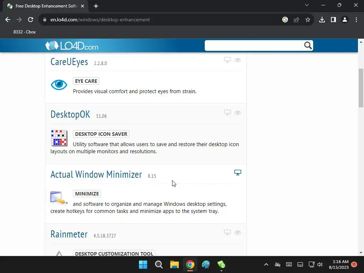Click eye icon in Rainmeter row
This screenshot has height=273, width=364.
(x=237, y=232)
